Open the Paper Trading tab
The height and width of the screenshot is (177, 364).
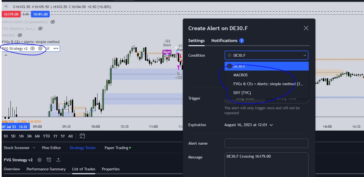116,148
